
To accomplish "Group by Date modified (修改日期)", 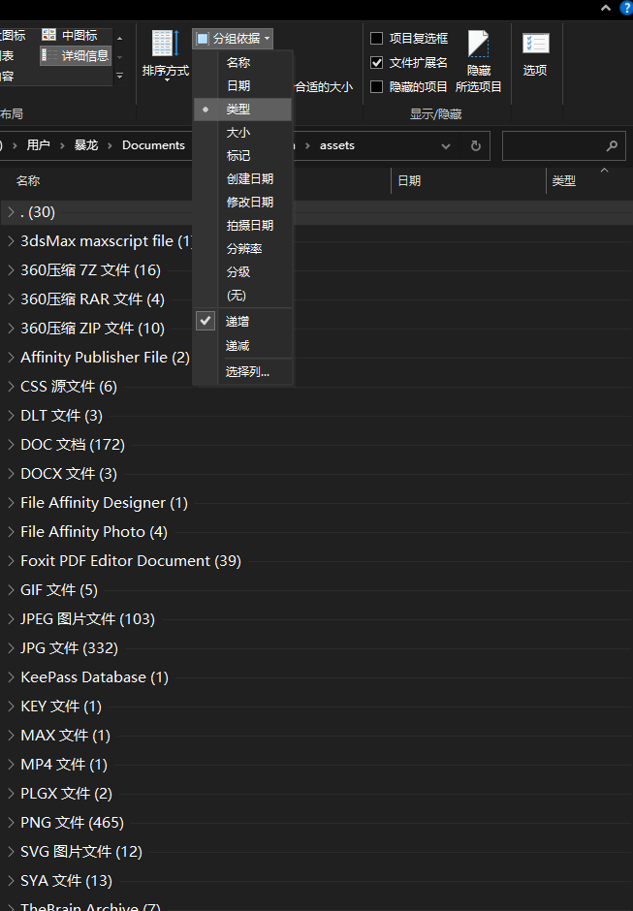I will tap(243, 203).
